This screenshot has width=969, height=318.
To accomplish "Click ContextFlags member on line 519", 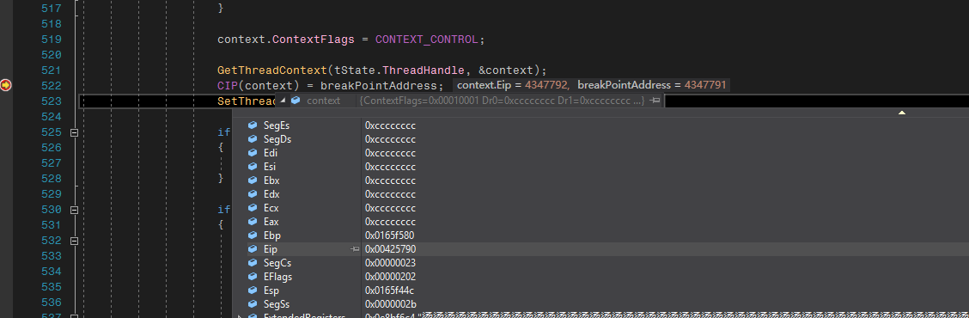I will [x=314, y=40].
